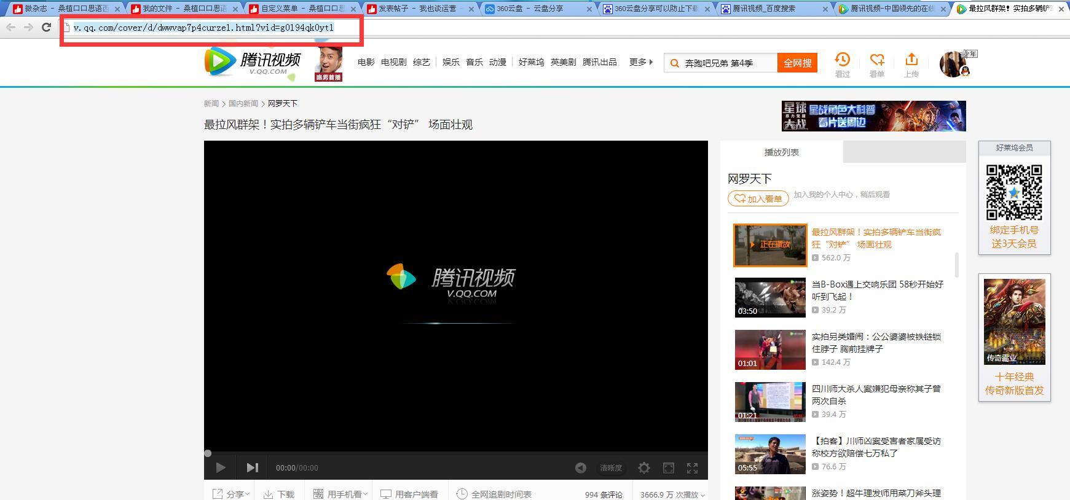1070x500 pixels.
Task: Click the search box containing 奔跑吧兄弟 第4季
Action: coord(720,63)
